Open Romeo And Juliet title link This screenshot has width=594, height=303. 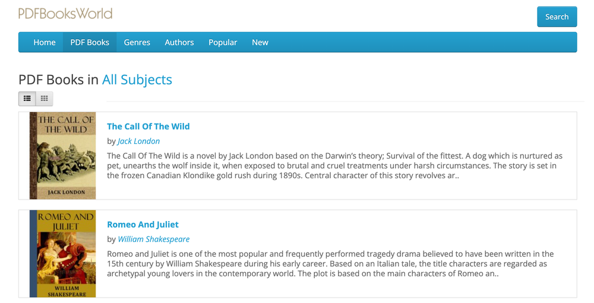(143, 225)
